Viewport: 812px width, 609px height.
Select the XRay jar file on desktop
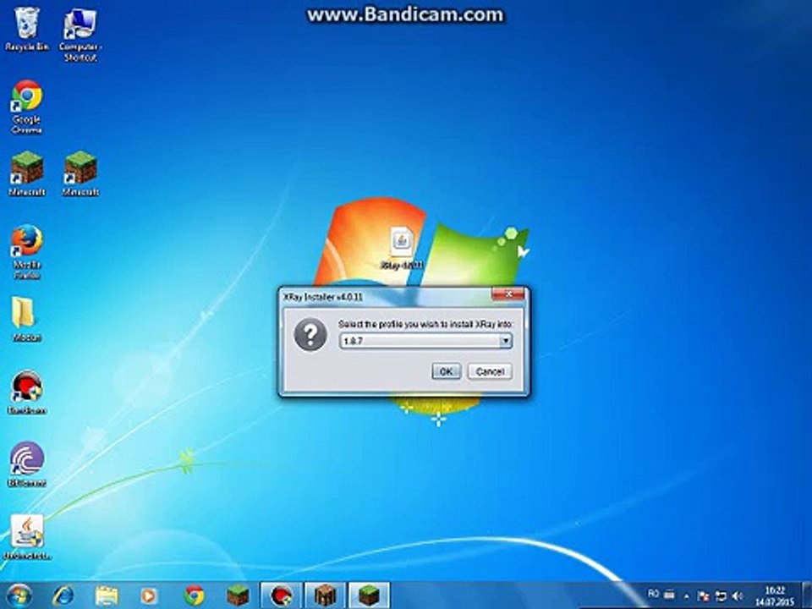[x=401, y=249]
